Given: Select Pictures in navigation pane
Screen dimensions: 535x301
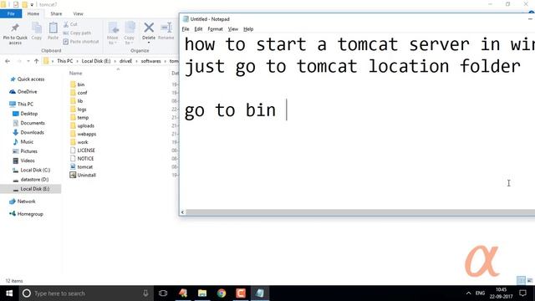Looking at the screenshot, I should tap(28, 151).
